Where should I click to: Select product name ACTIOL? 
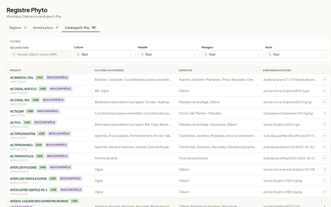16,122
